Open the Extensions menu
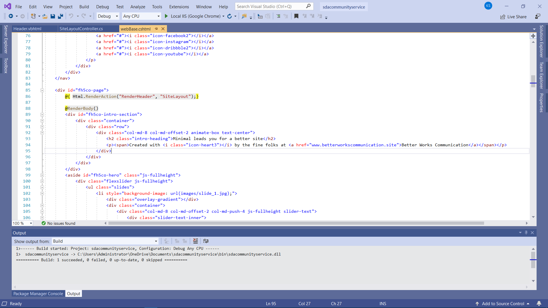The image size is (548, 308). [x=179, y=7]
